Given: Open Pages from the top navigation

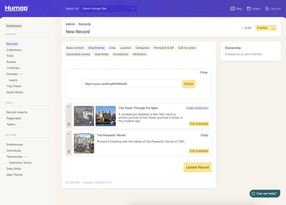Looking at the screenshot, I should [x=253, y=8].
